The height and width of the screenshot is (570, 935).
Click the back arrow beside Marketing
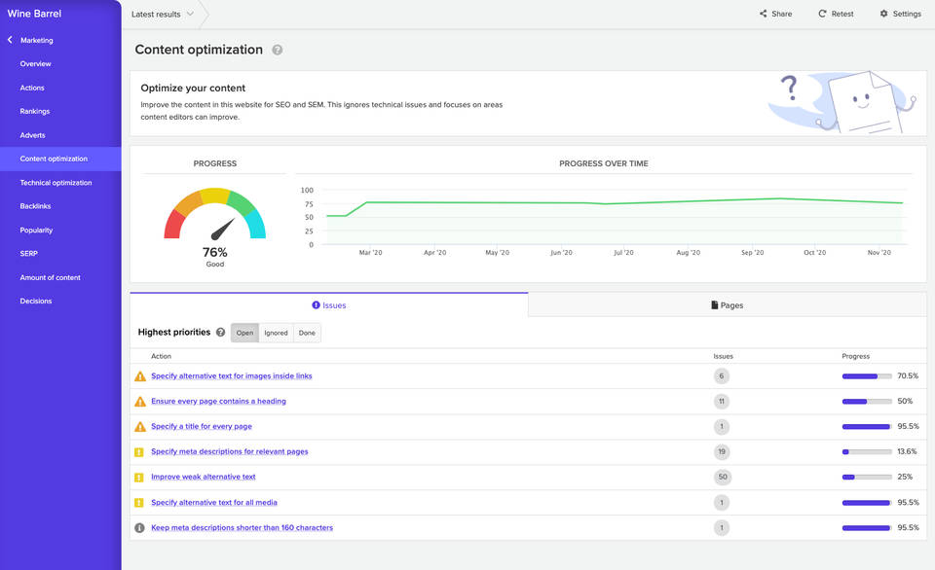[x=10, y=40]
